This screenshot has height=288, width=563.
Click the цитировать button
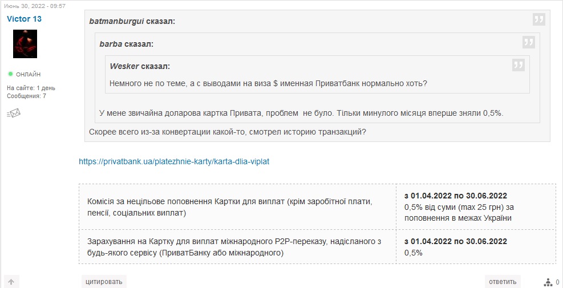point(104,282)
